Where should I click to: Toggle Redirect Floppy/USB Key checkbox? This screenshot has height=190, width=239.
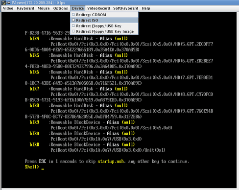click(x=73, y=26)
